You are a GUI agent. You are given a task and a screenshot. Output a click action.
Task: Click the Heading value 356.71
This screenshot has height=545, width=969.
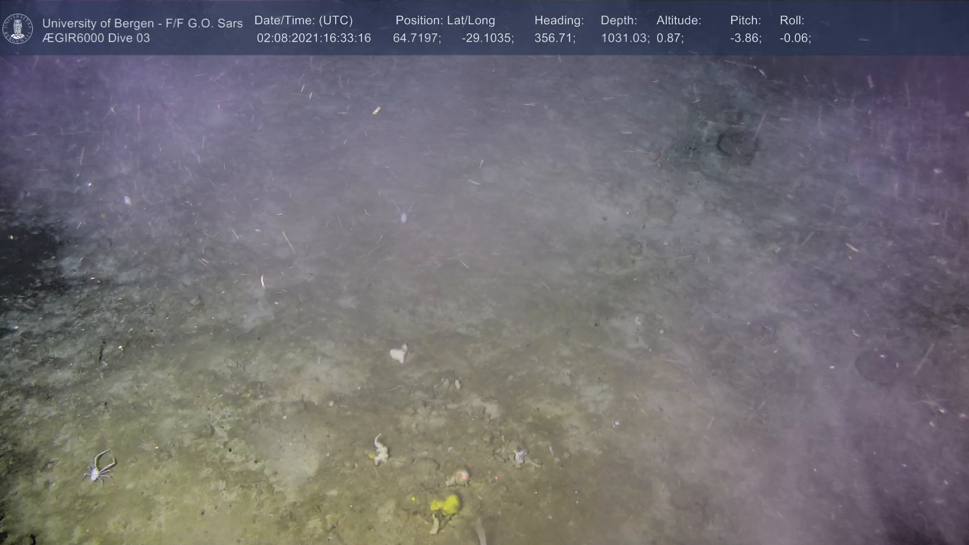tap(554, 38)
